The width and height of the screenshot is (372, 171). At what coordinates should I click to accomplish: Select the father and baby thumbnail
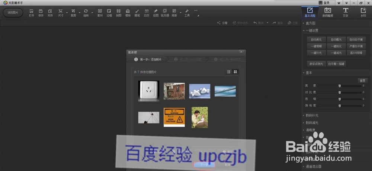(x=200, y=117)
